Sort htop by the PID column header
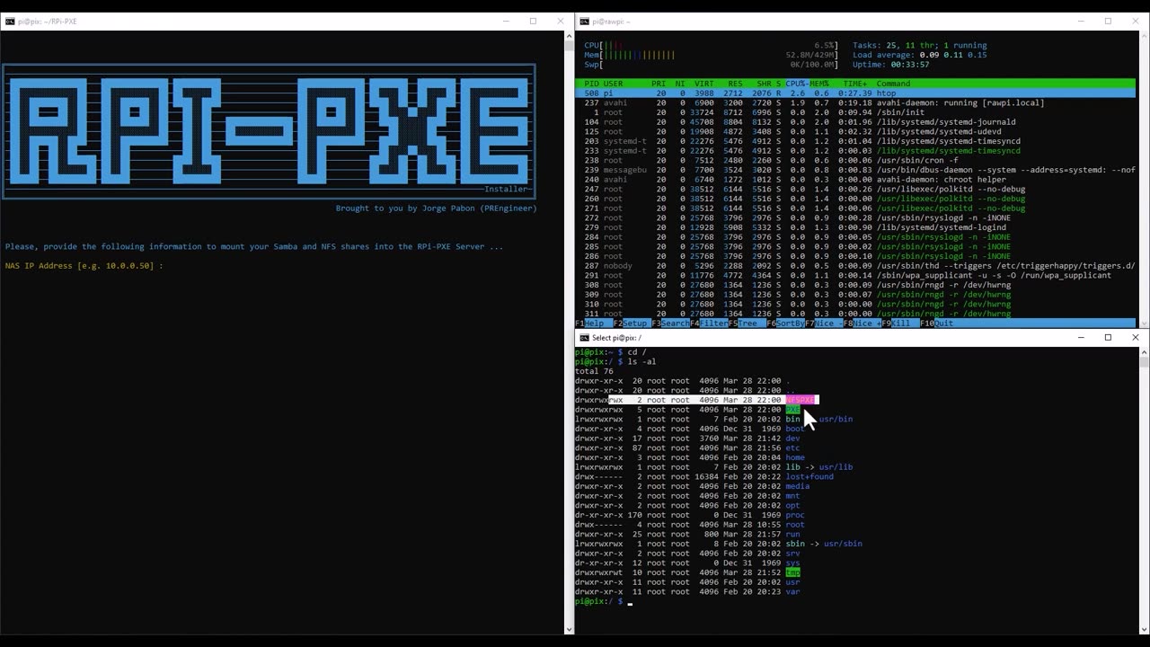This screenshot has height=647, width=1150. point(591,84)
